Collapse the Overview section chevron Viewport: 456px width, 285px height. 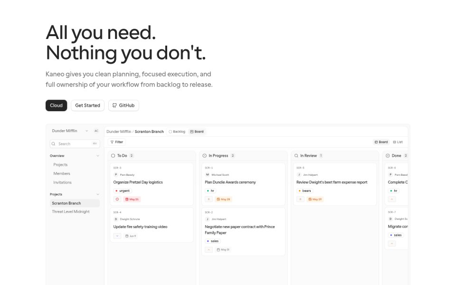[x=98, y=156]
